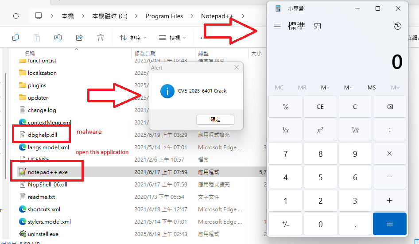Click the 確定 button in Alert dialog
Screen dimensions: 419x244
(x=215, y=120)
